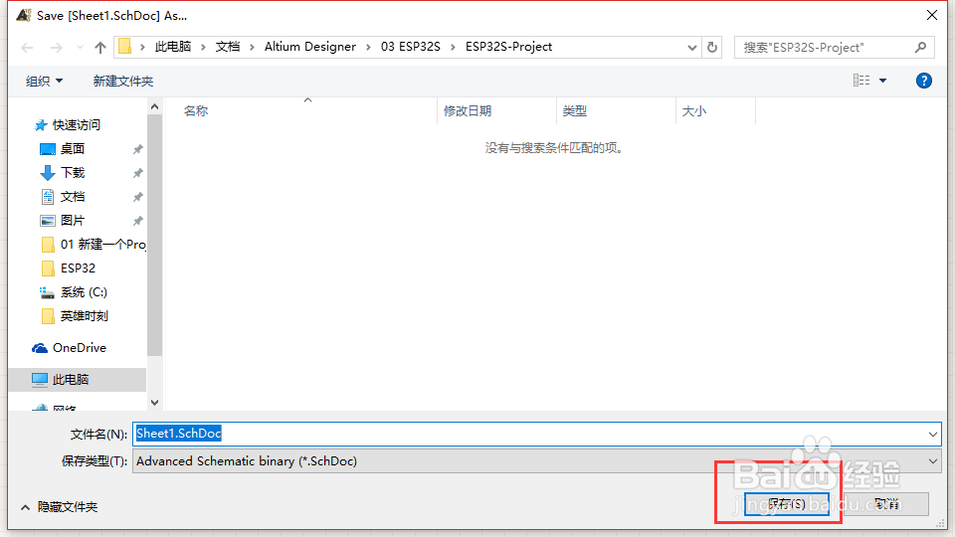Open 桌面 in the navigation pane
Viewport: 955px width, 537px height.
click(73, 148)
